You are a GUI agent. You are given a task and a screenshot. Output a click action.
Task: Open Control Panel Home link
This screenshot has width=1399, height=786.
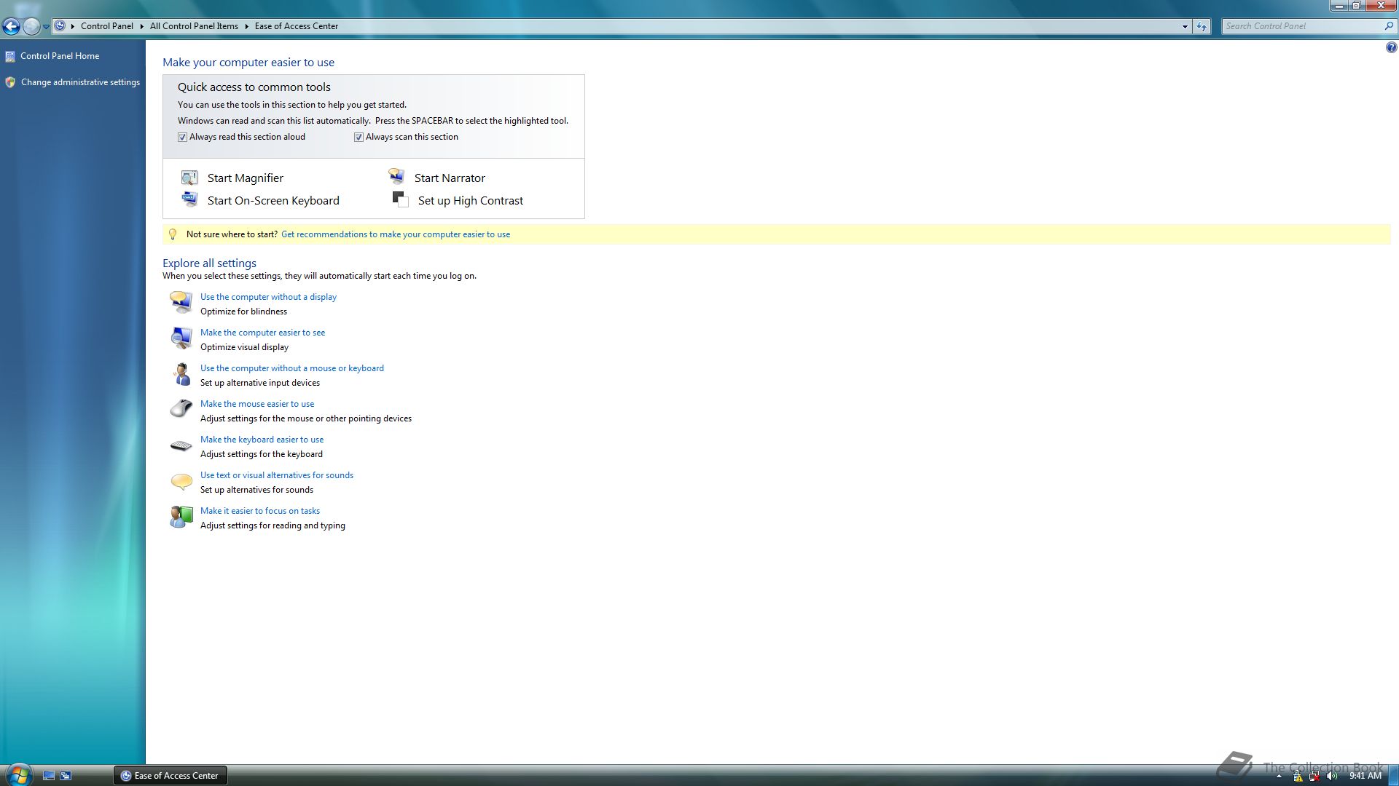point(60,56)
